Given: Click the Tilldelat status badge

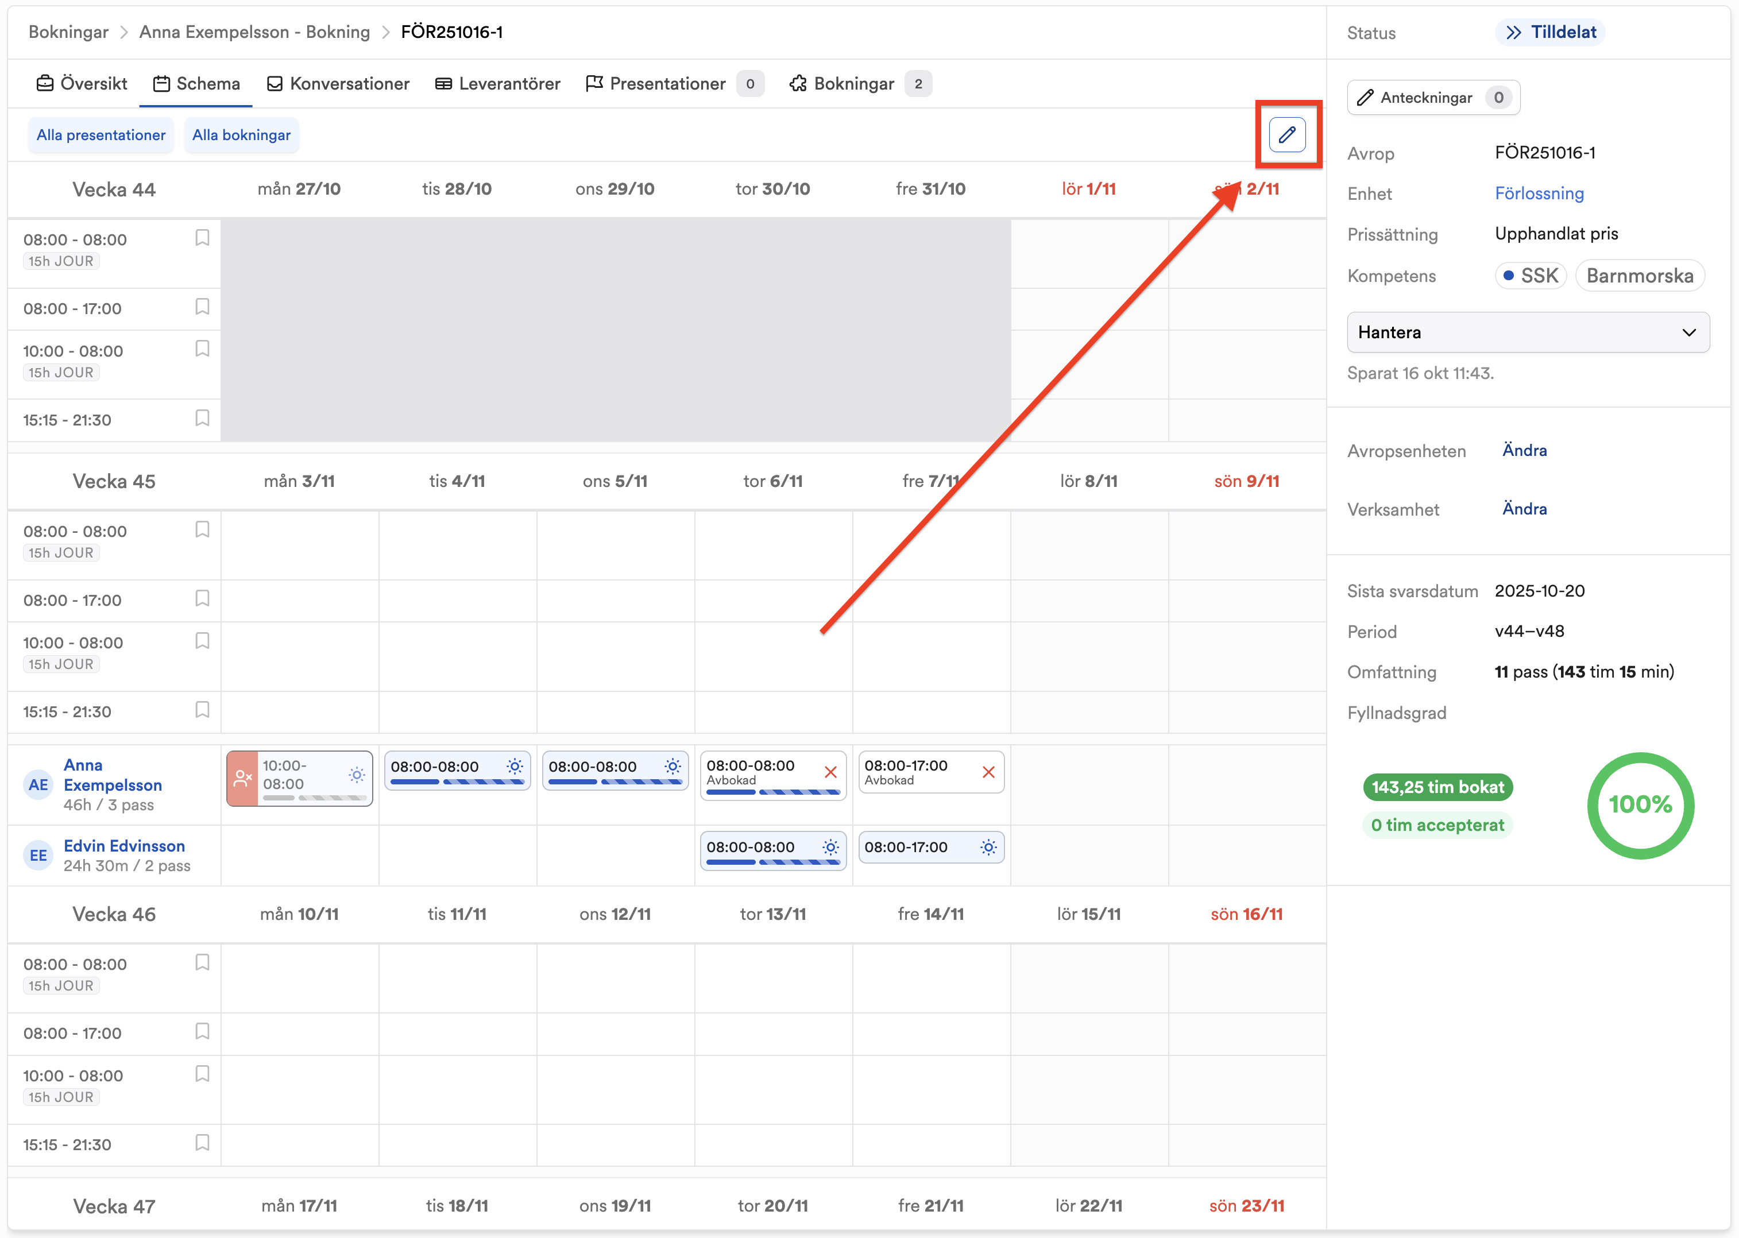Looking at the screenshot, I should 1550,32.
